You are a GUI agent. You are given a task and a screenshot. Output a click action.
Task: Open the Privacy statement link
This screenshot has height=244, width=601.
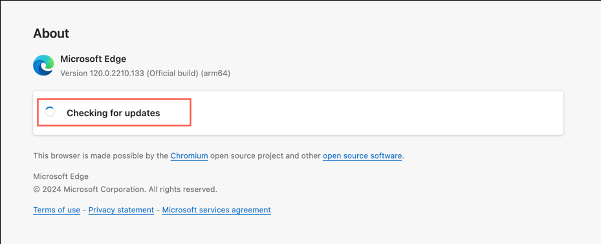coord(121,210)
